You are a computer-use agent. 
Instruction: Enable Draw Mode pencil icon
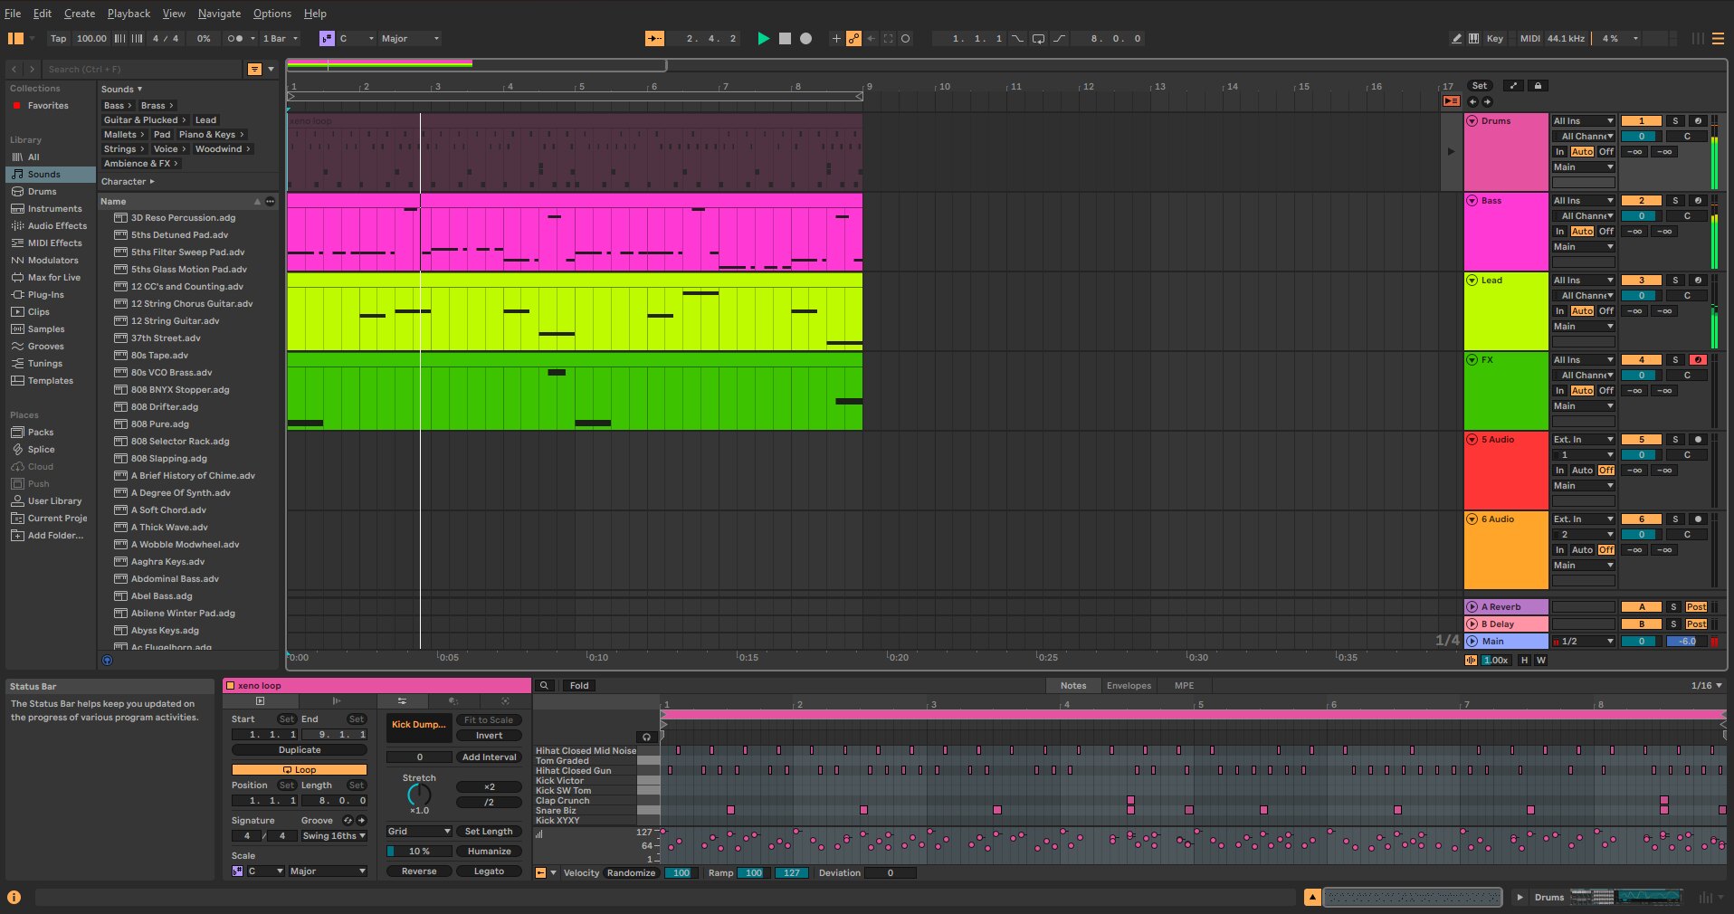pos(1456,39)
